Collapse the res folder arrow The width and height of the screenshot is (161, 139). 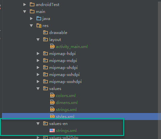[x=31, y=26]
